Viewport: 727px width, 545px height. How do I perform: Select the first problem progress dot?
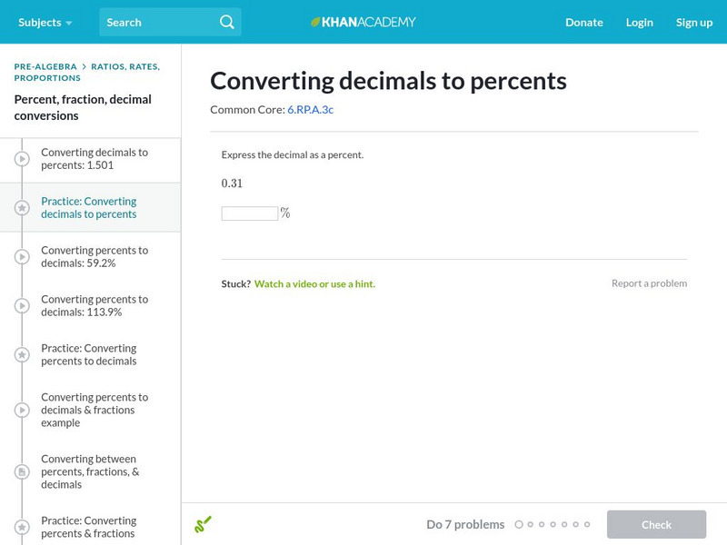519,524
